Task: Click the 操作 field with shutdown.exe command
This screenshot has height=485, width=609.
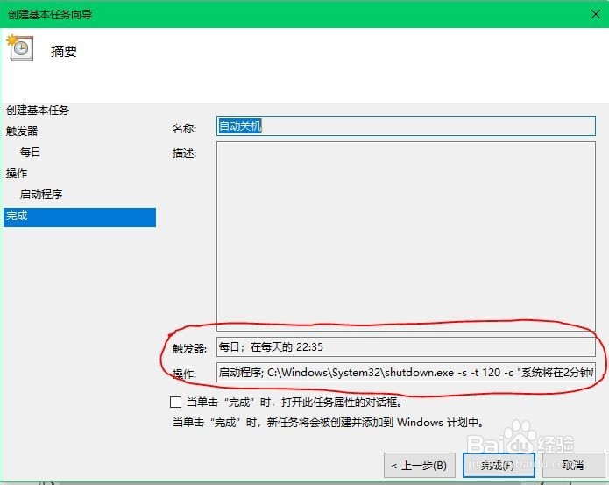Action: pos(406,372)
